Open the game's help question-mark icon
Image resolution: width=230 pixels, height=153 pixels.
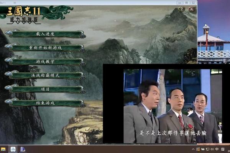(x=182, y=9)
